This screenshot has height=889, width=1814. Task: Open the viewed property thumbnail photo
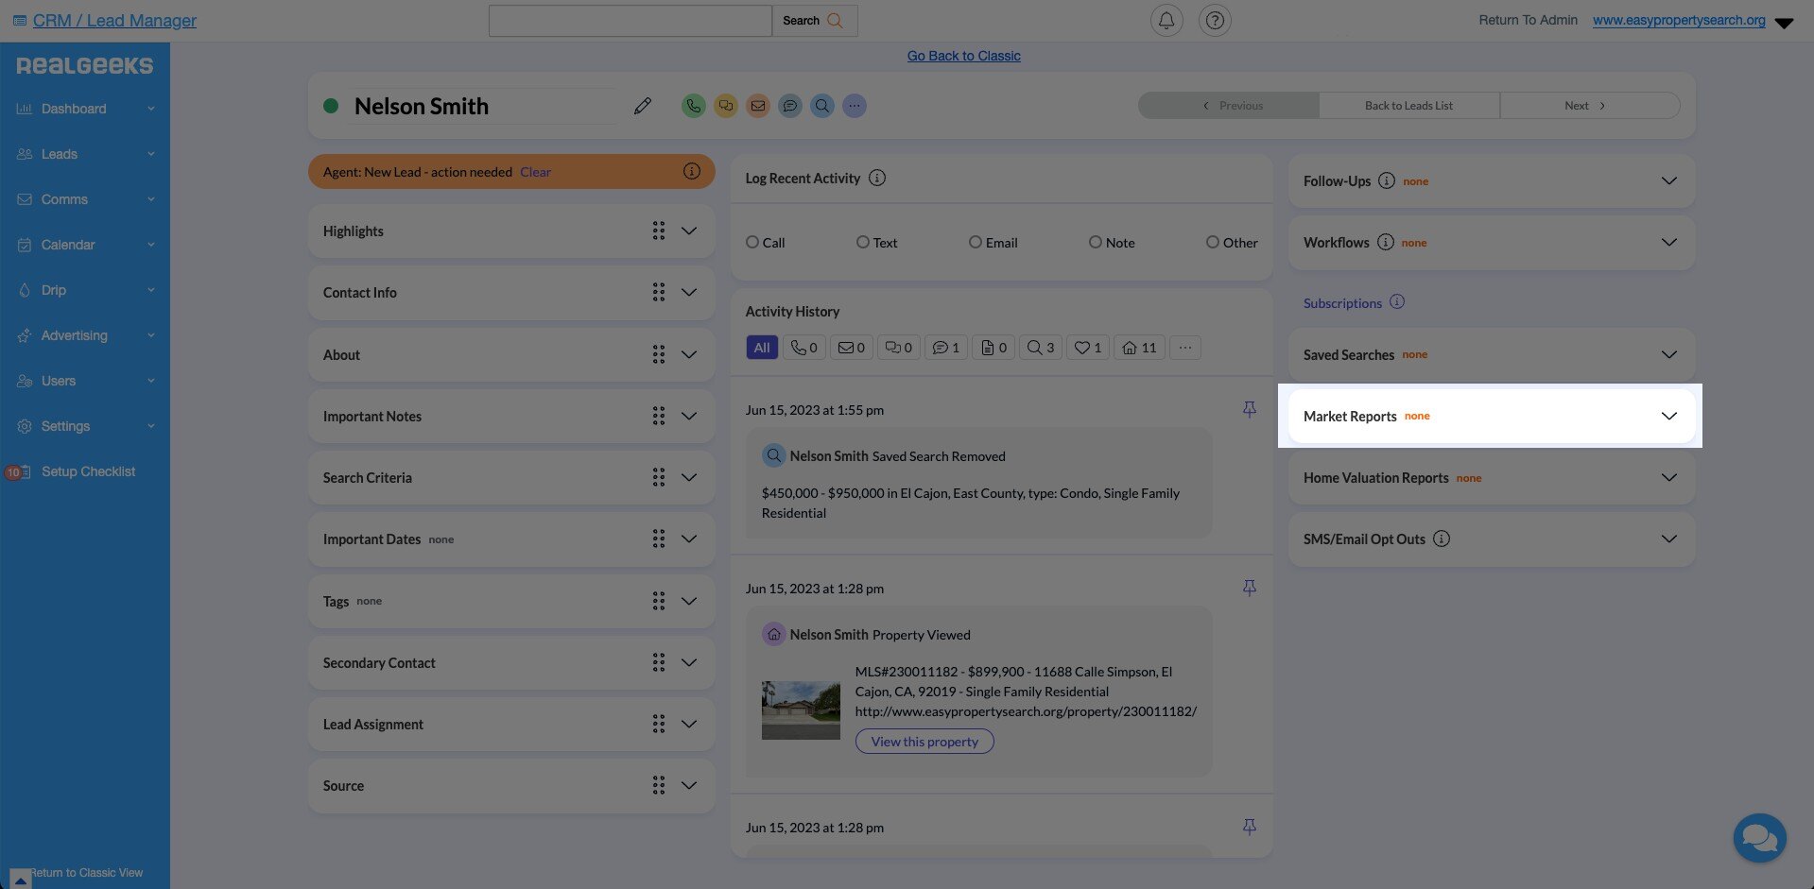pyautogui.click(x=801, y=710)
